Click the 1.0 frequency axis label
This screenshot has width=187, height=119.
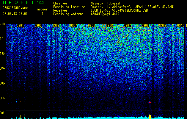tap(2, 54)
